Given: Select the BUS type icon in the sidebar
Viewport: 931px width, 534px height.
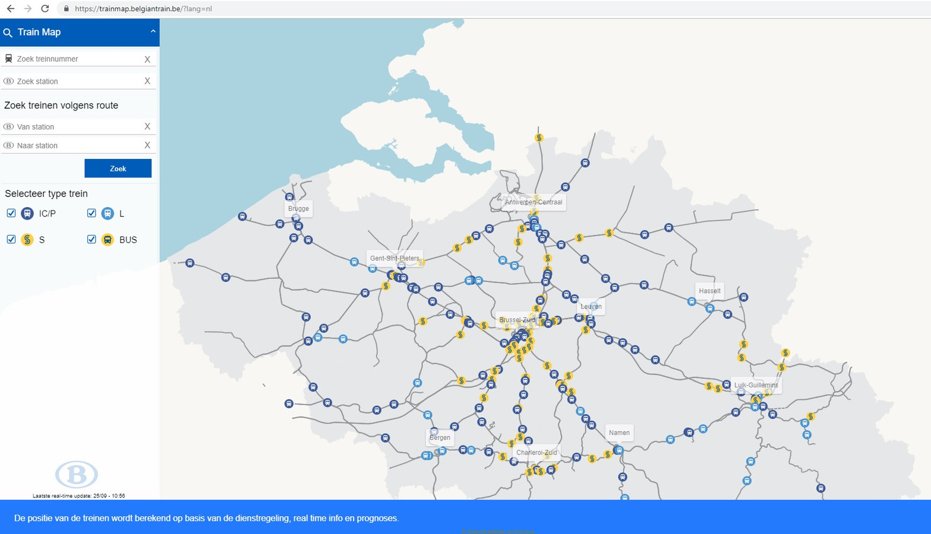Looking at the screenshot, I should 108,240.
